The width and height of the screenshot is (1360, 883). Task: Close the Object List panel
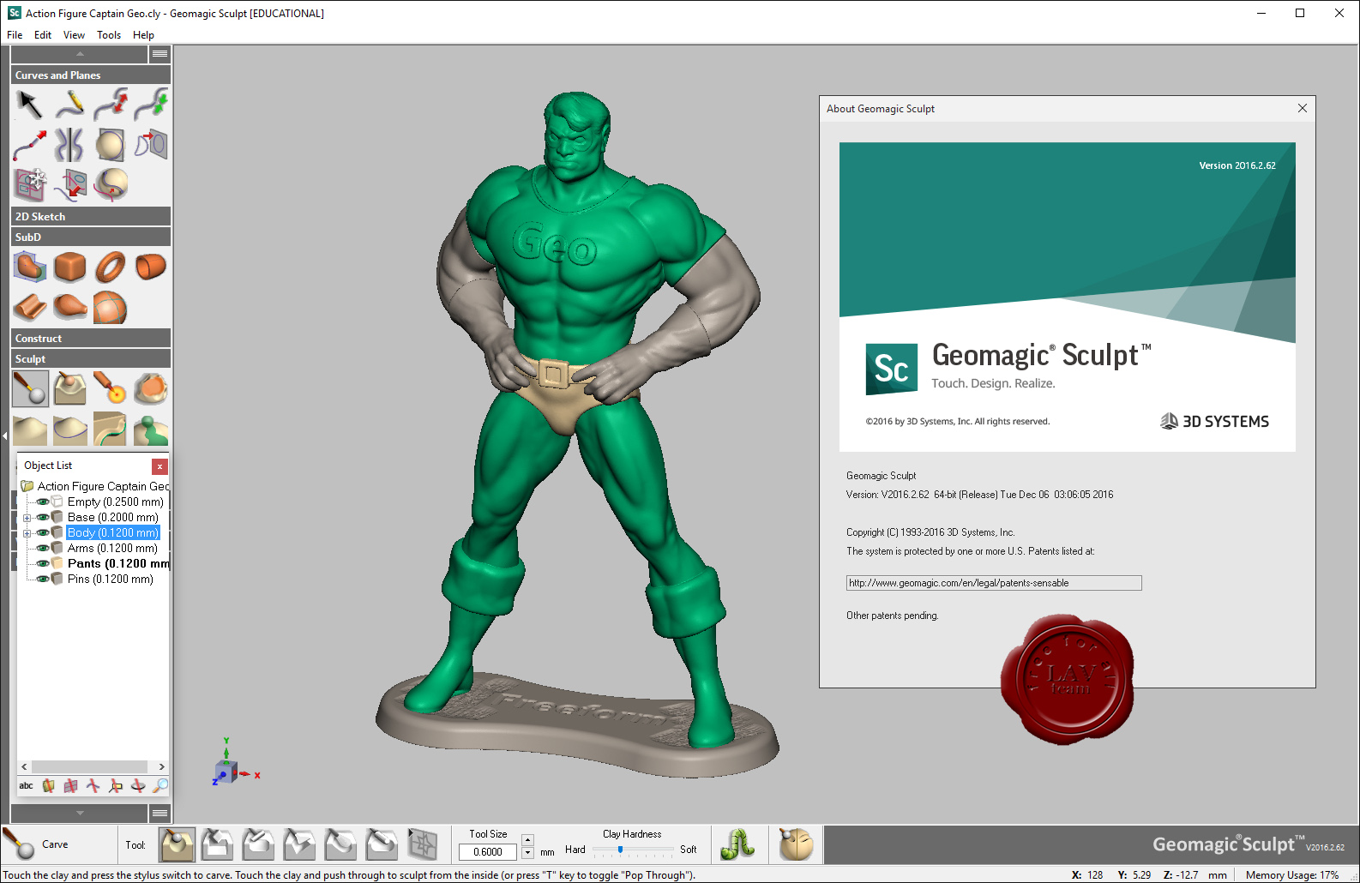(x=159, y=466)
